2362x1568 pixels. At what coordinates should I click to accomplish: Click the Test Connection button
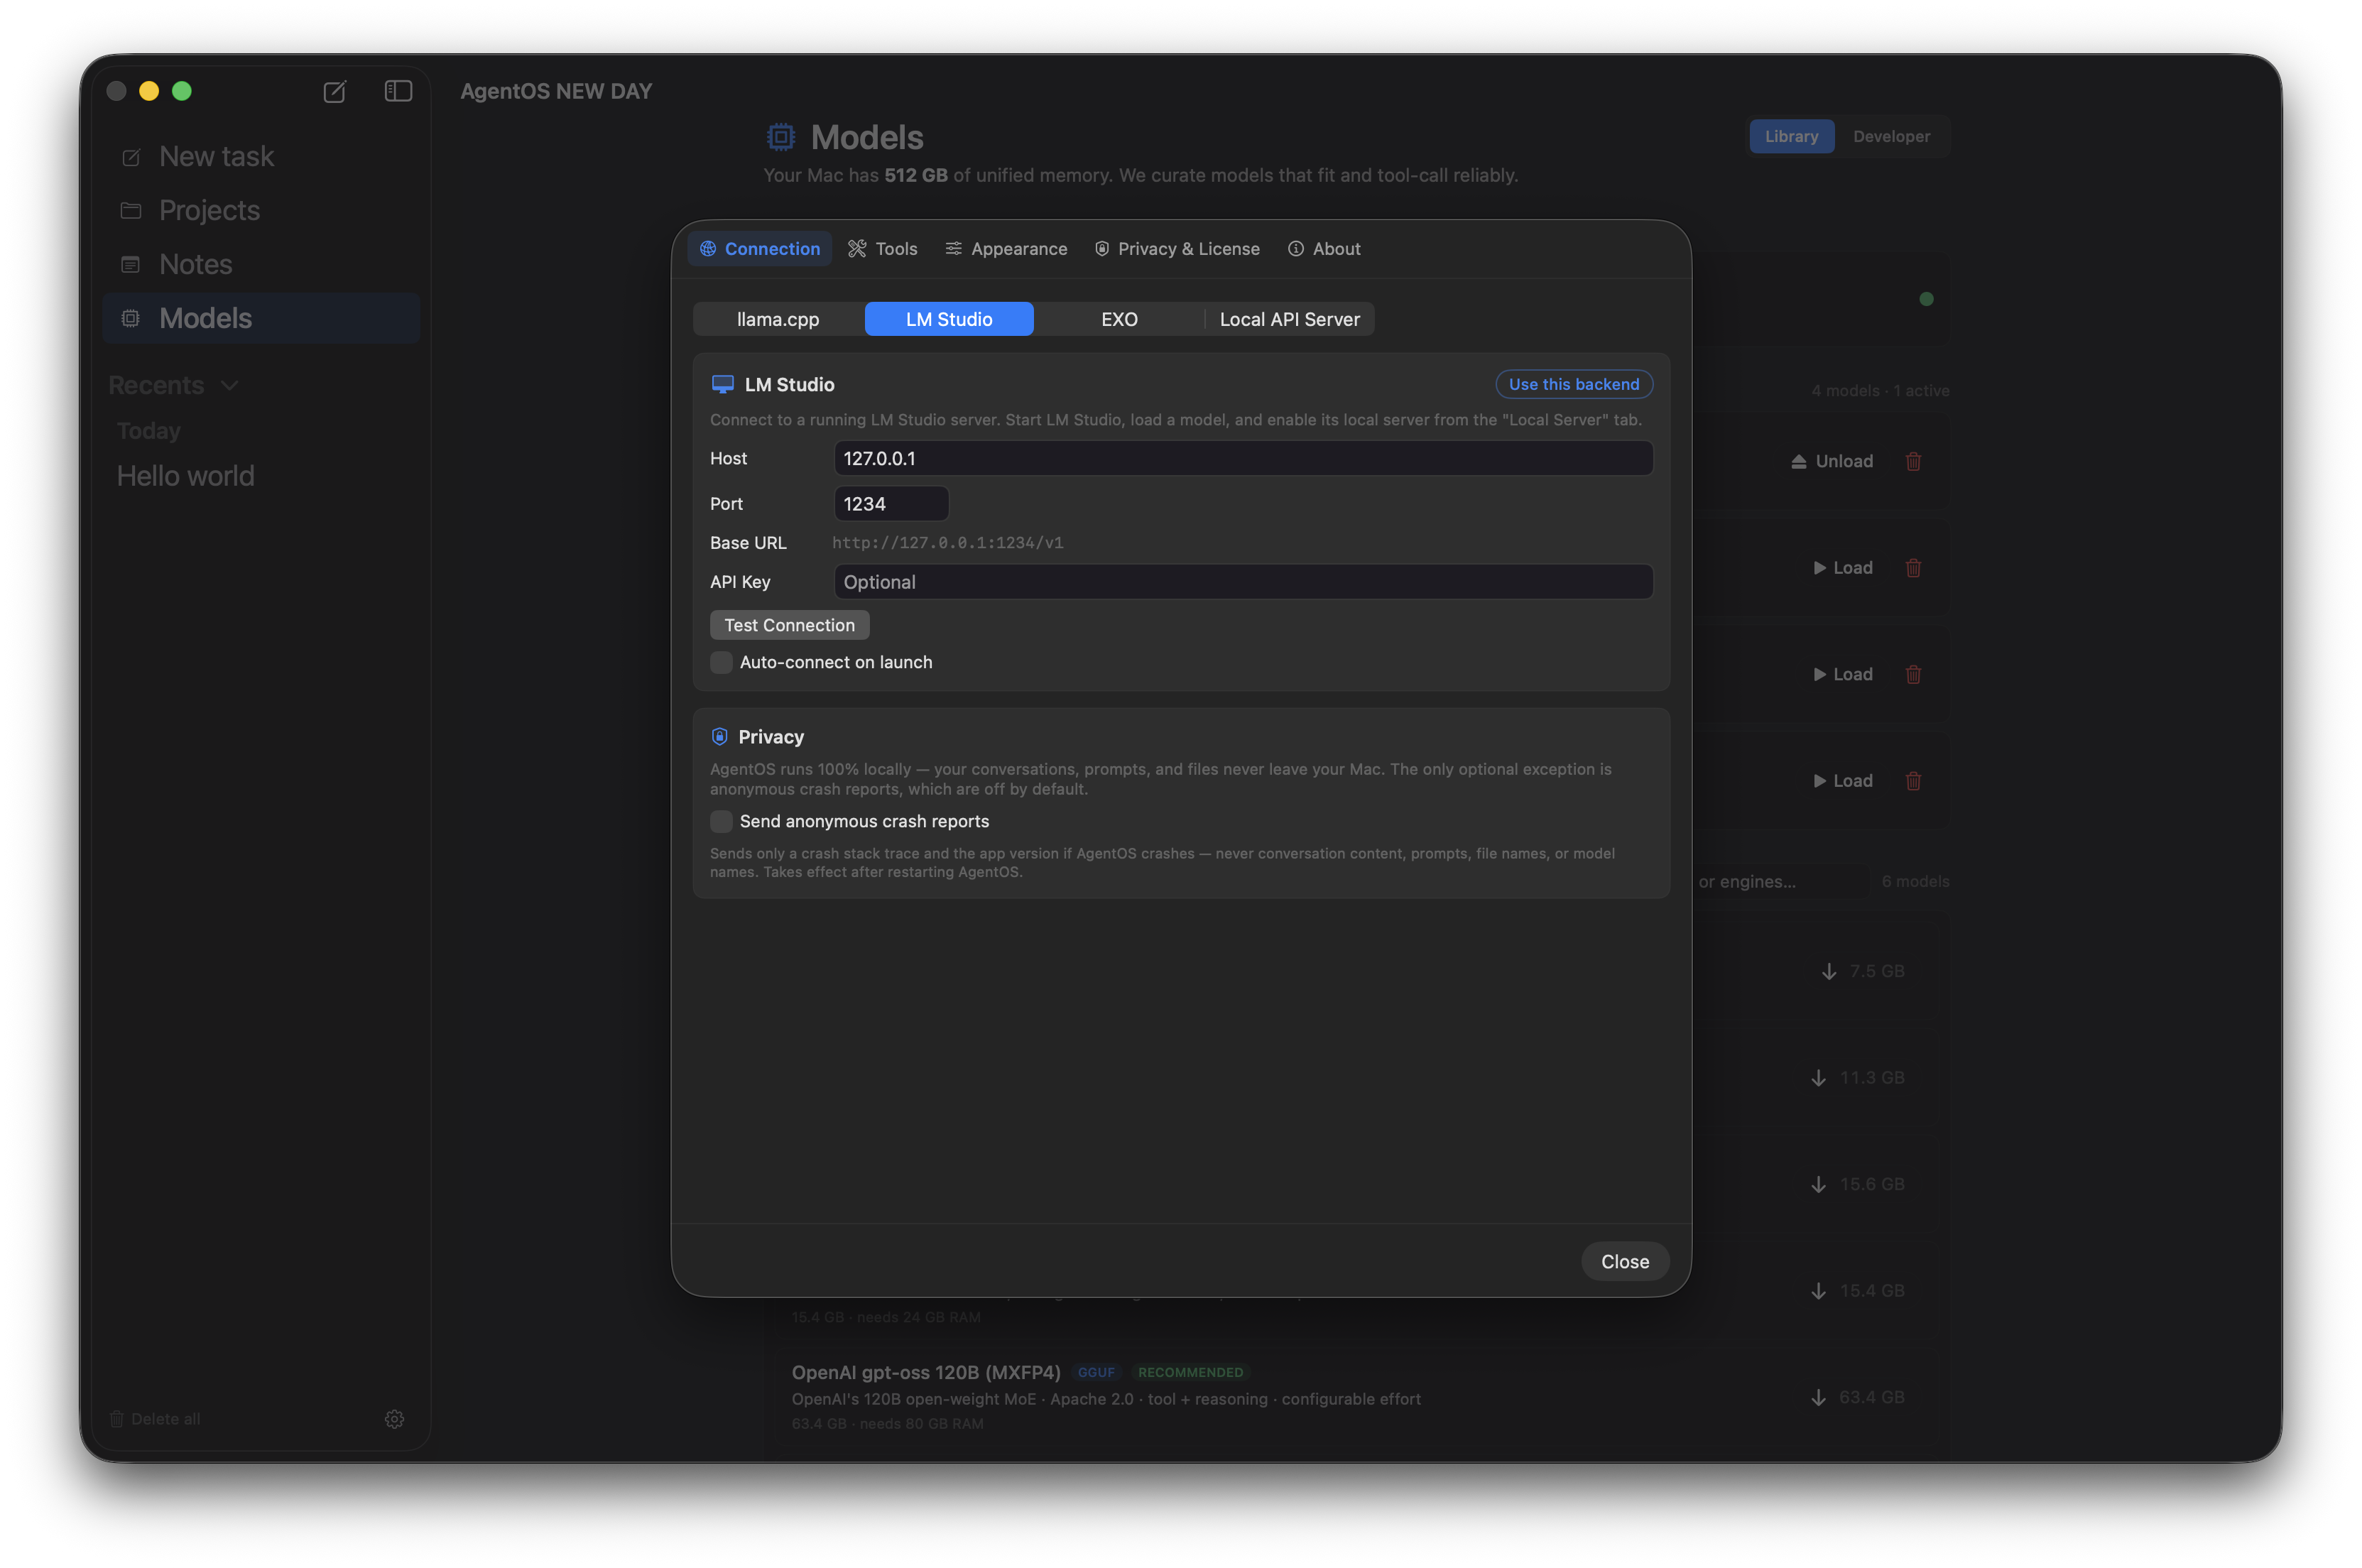[x=789, y=625]
